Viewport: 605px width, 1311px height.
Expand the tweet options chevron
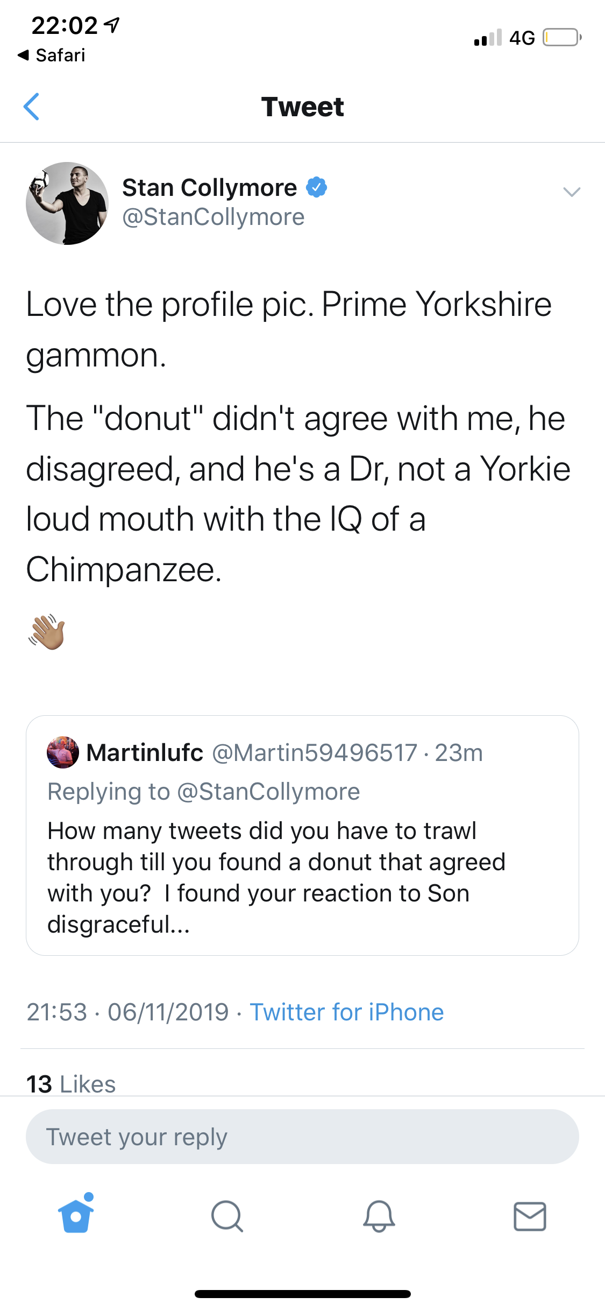571,192
